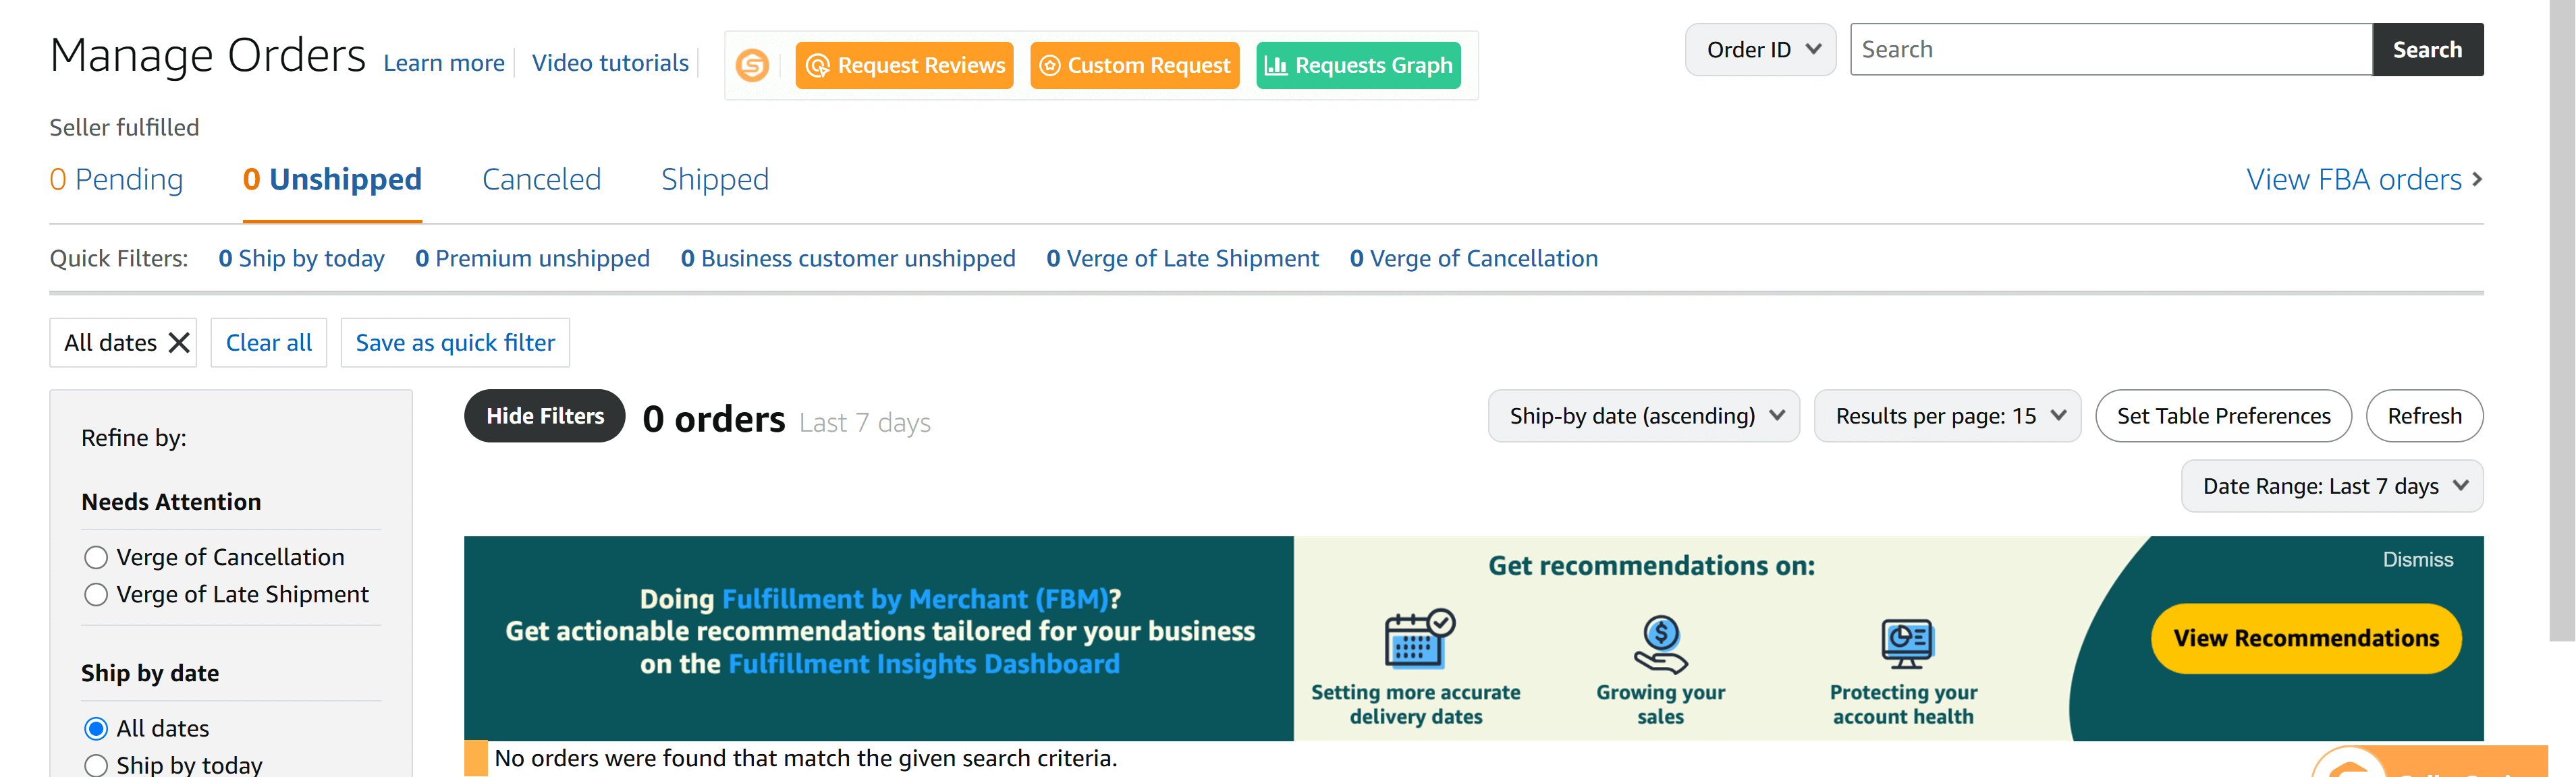This screenshot has width=2576, height=777.
Task: Switch to the Shipped orders tab
Action: point(714,180)
